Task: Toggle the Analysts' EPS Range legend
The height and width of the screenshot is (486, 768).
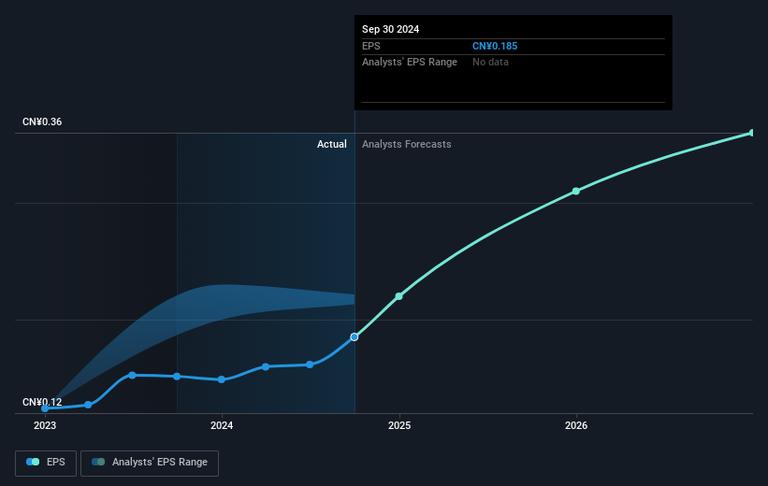Action: coord(150,463)
